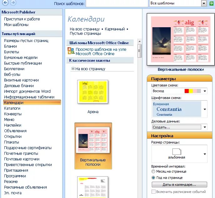Open the 'Цветовая схема' Восход dropdown
The image size is (215, 198).
[205, 91]
